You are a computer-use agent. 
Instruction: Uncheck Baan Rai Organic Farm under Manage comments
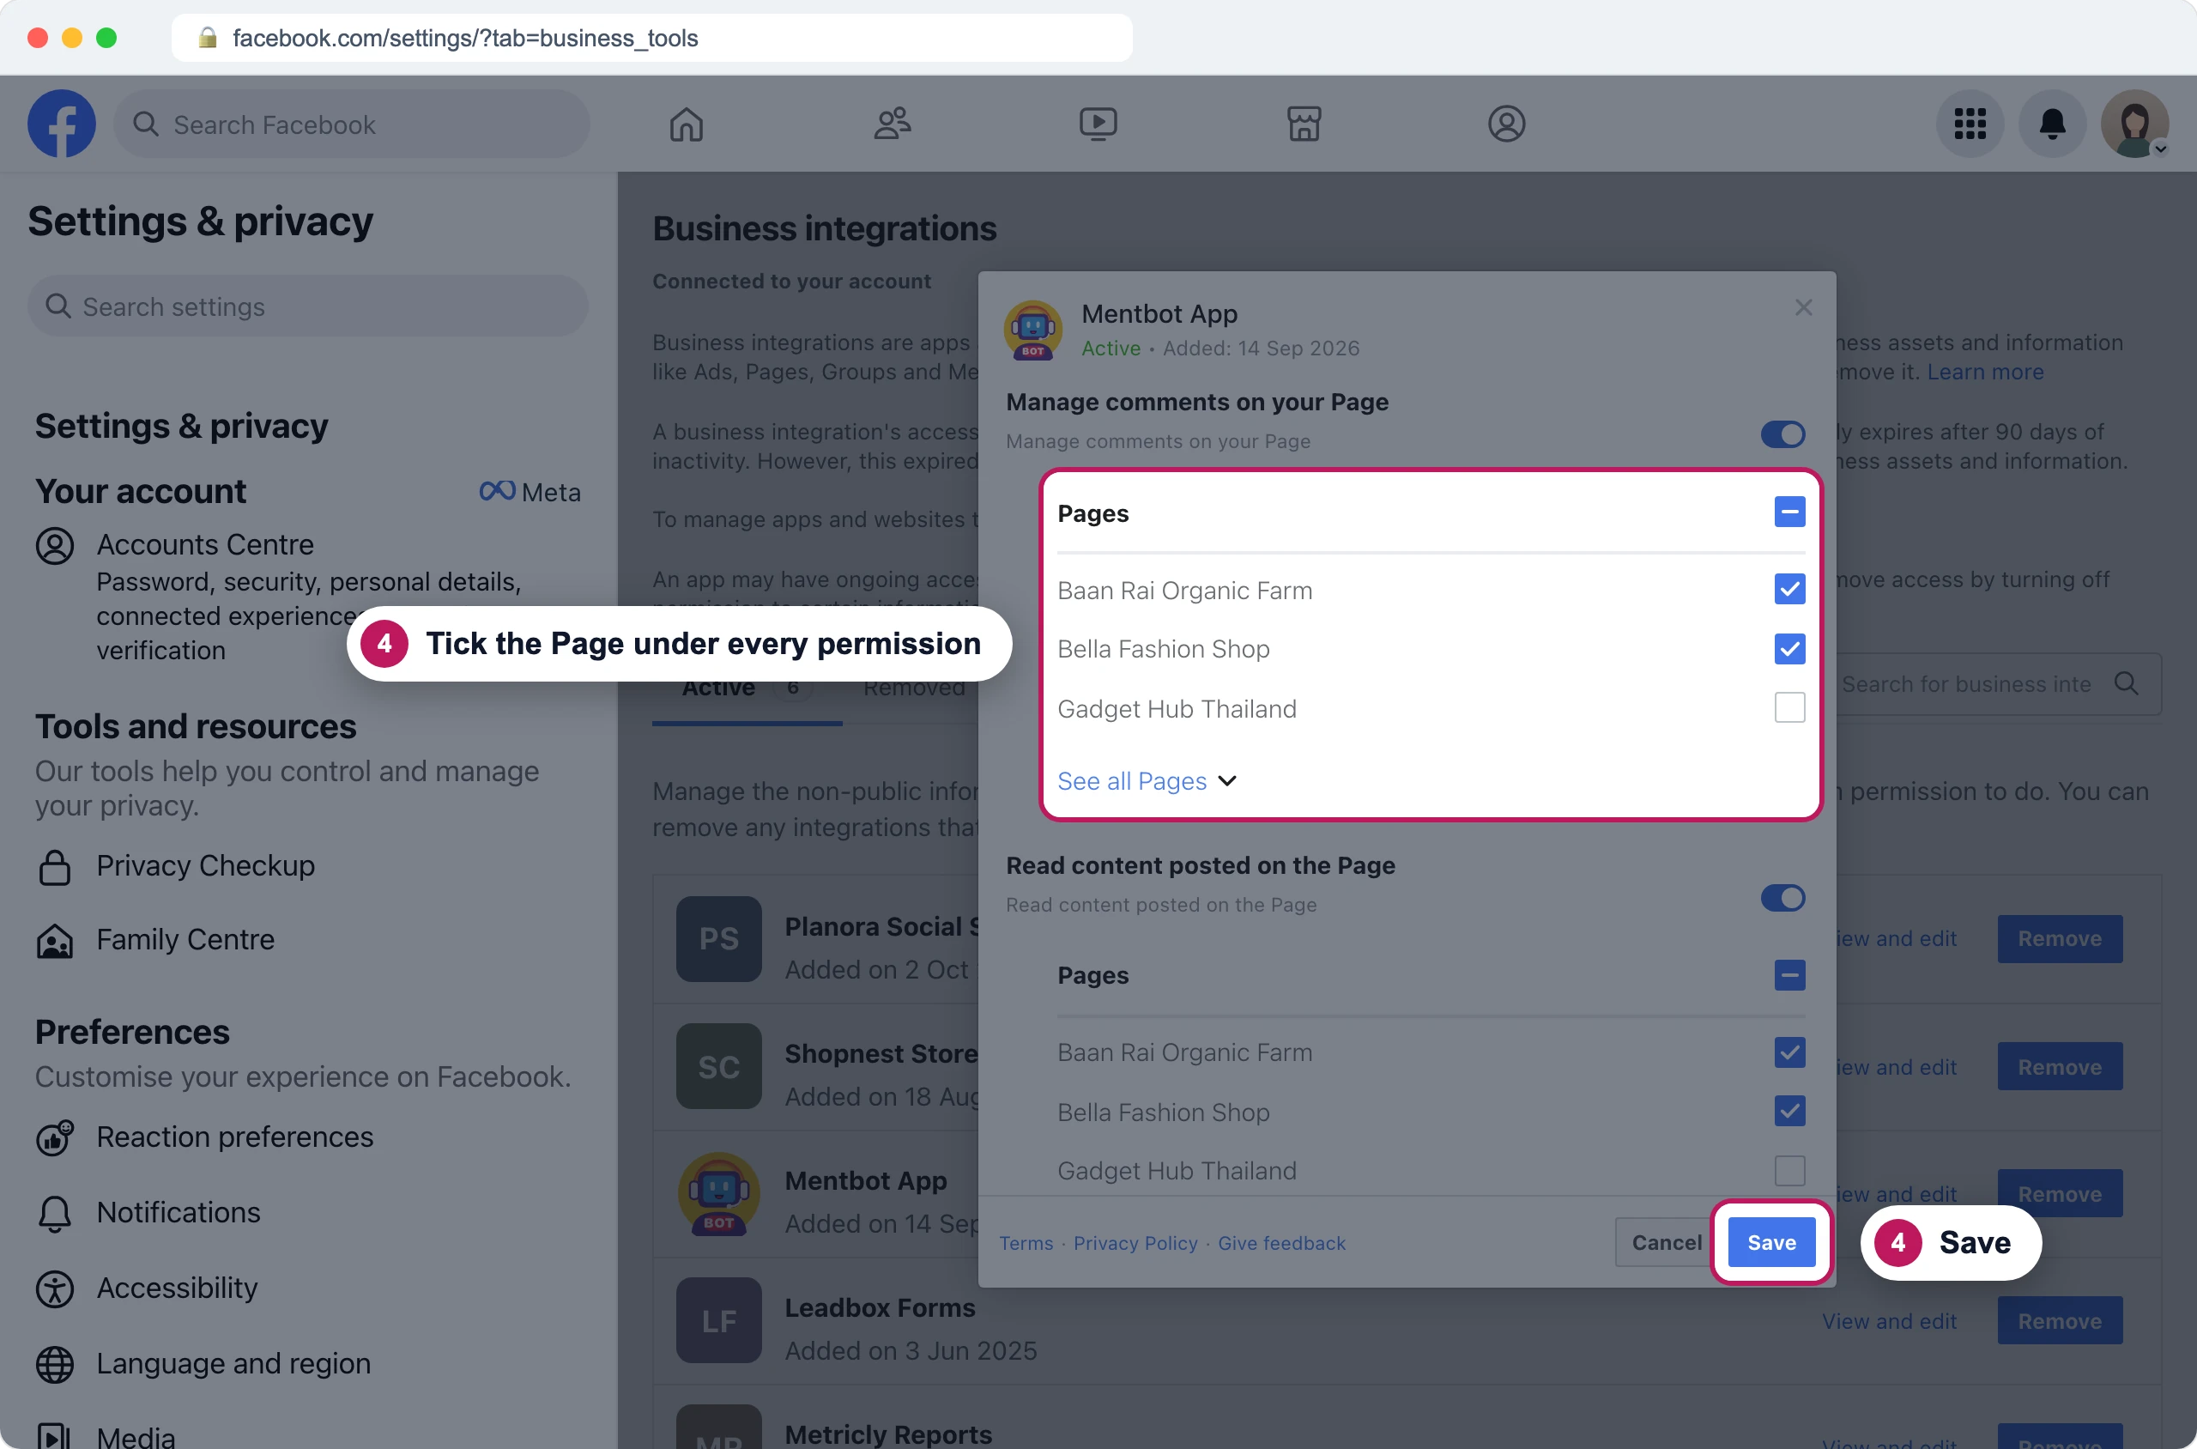tap(1789, 590)
